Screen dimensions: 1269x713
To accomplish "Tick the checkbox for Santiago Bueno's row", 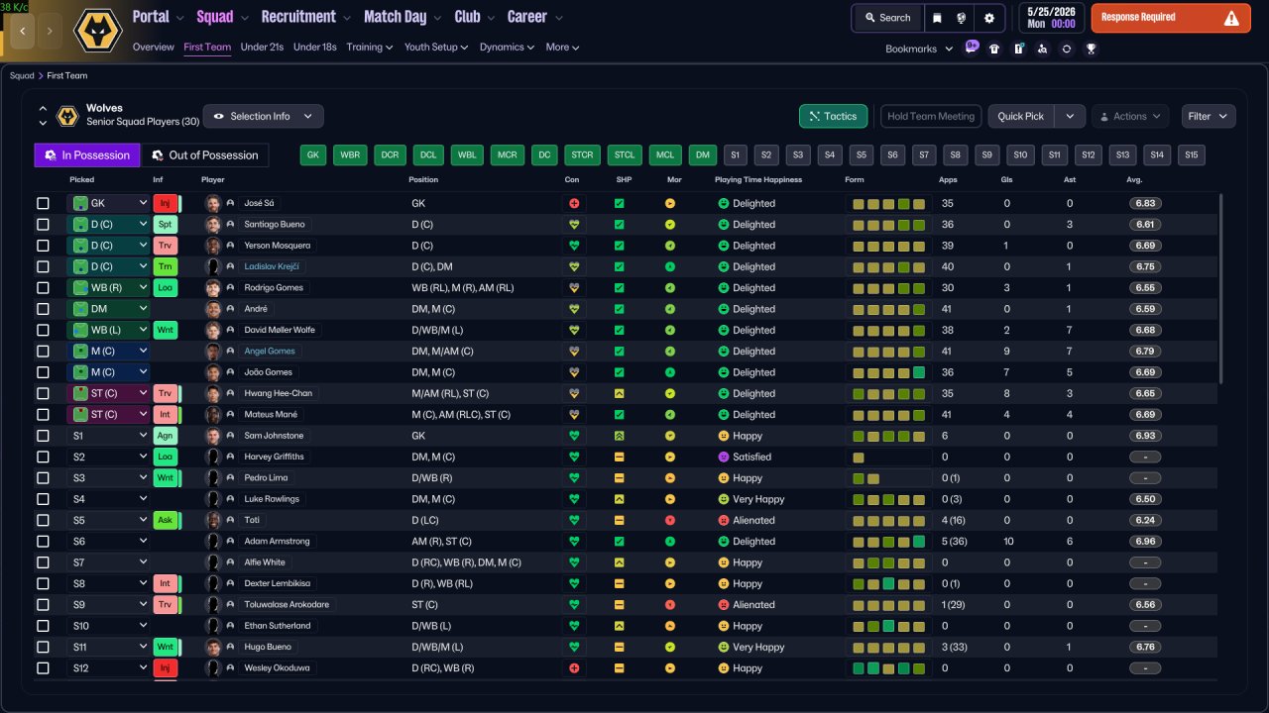I will pos(43,225).
